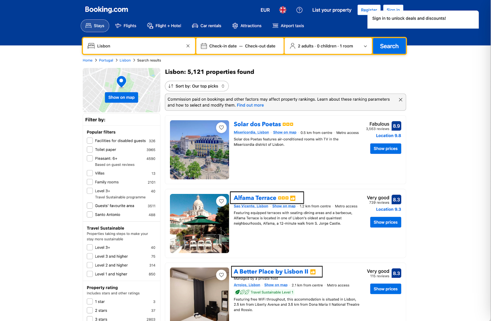Click the Alfama Terrace 8.3 score badge
The height and width of the screenshot is (321, 491).
396,199
